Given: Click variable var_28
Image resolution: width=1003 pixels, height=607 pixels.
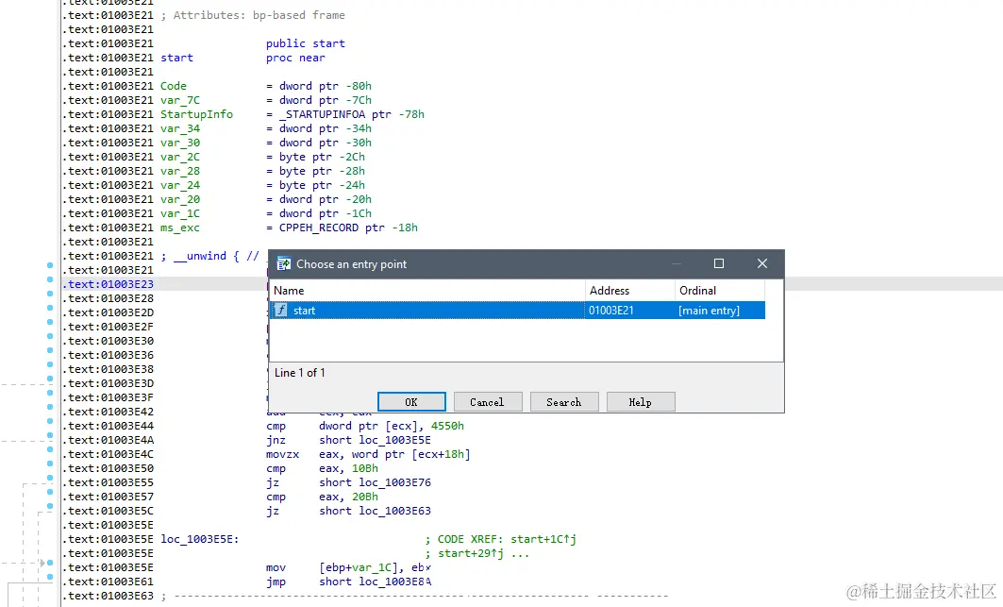Looking at the screenshot, I should (179, 171).
